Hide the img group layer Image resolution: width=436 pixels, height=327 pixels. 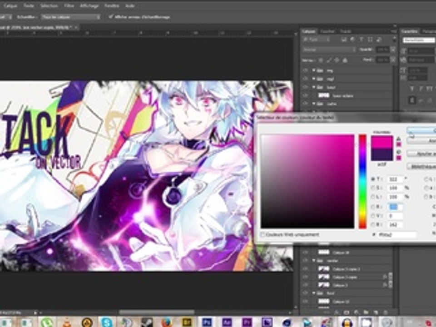coord(305,71)
